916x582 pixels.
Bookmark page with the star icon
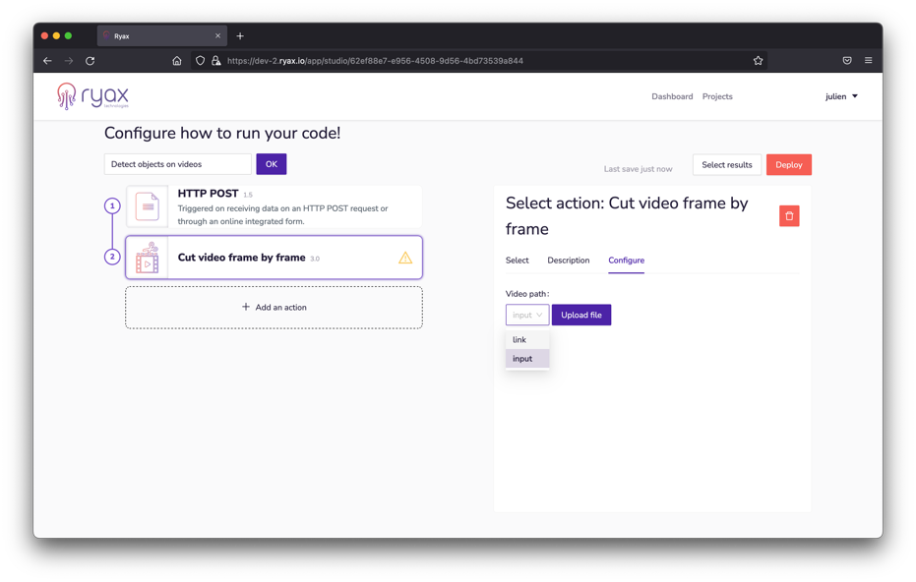[x=758, y=61]
